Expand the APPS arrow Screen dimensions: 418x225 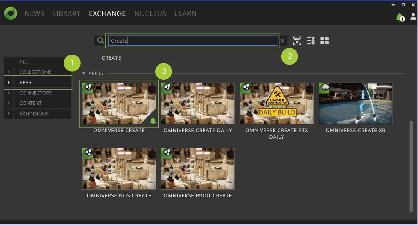pyautogui.click(x=9, y=82)
